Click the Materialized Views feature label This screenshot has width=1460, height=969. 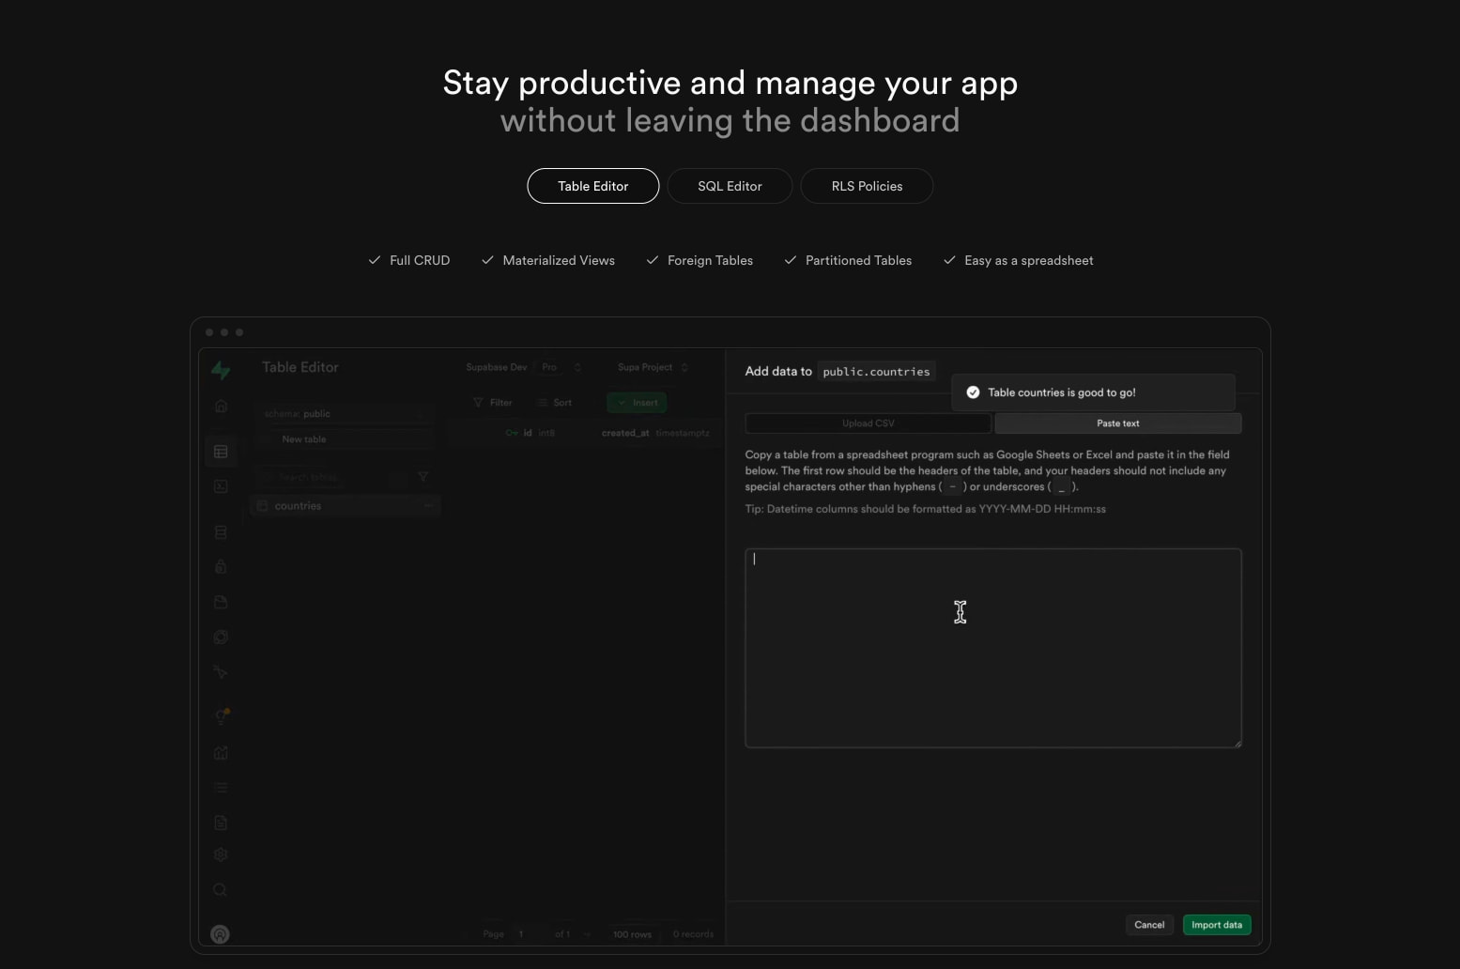(x=559, y=260)
